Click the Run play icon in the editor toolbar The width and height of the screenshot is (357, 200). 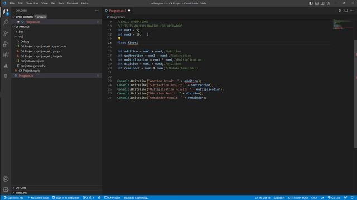point(340,11)
